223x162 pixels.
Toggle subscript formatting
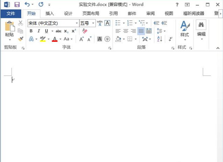point(66,31)
